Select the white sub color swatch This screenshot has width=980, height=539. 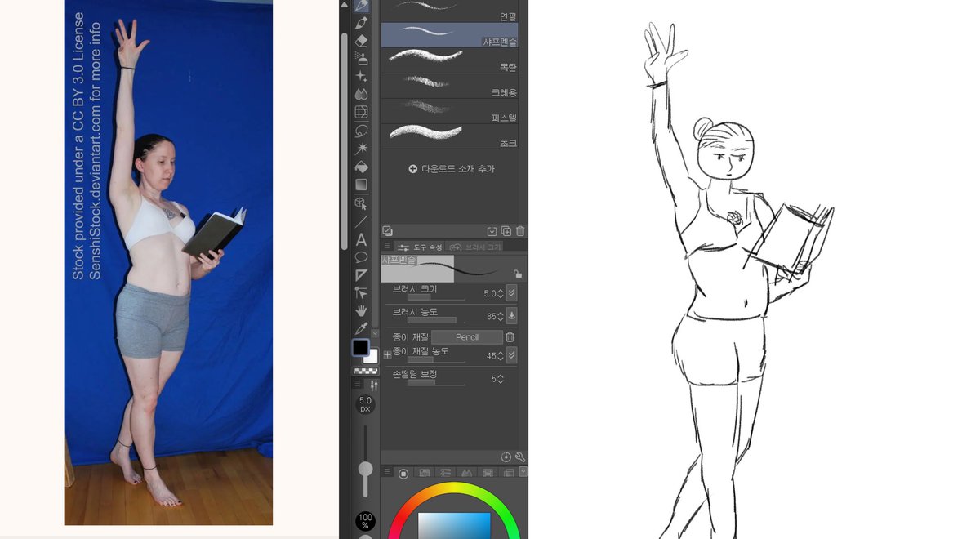coord(372,356)
